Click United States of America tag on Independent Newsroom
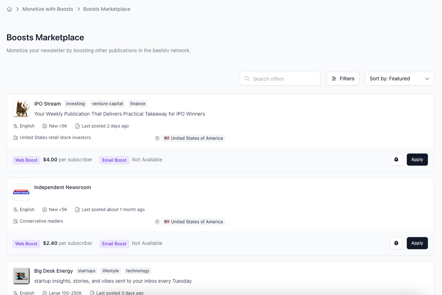 pyautogui.click(x=194, y=222)
